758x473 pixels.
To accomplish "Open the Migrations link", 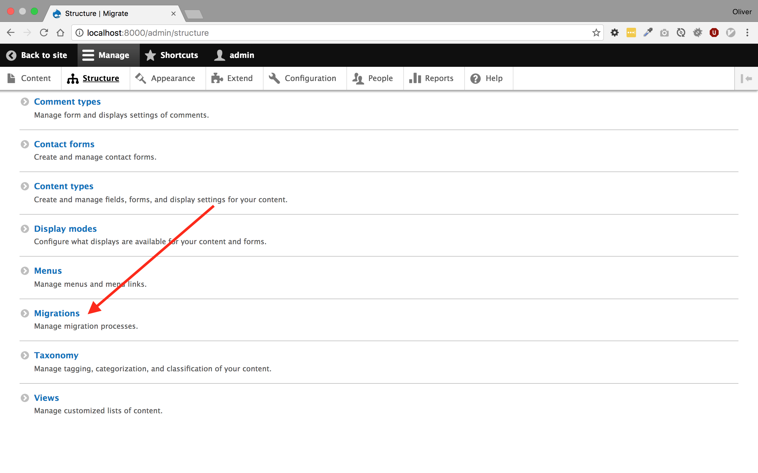I will coord(57,313).
